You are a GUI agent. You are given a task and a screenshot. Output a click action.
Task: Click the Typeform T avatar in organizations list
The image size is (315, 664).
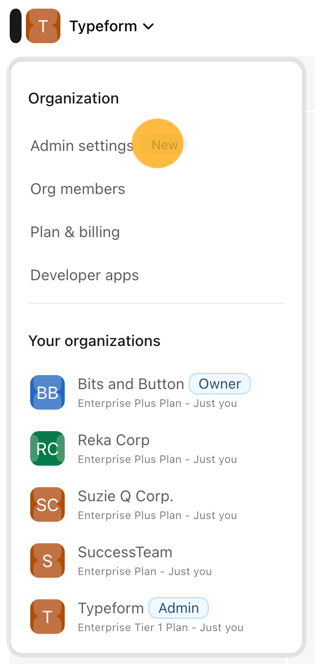tap(47, 617)
